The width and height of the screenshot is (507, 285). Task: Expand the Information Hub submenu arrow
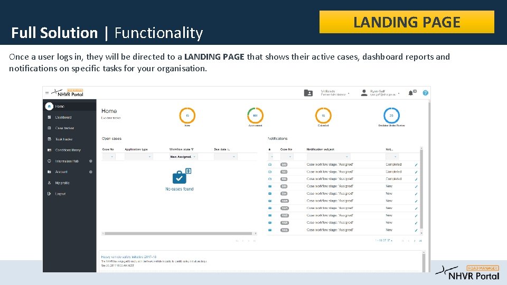coord(91,161)
